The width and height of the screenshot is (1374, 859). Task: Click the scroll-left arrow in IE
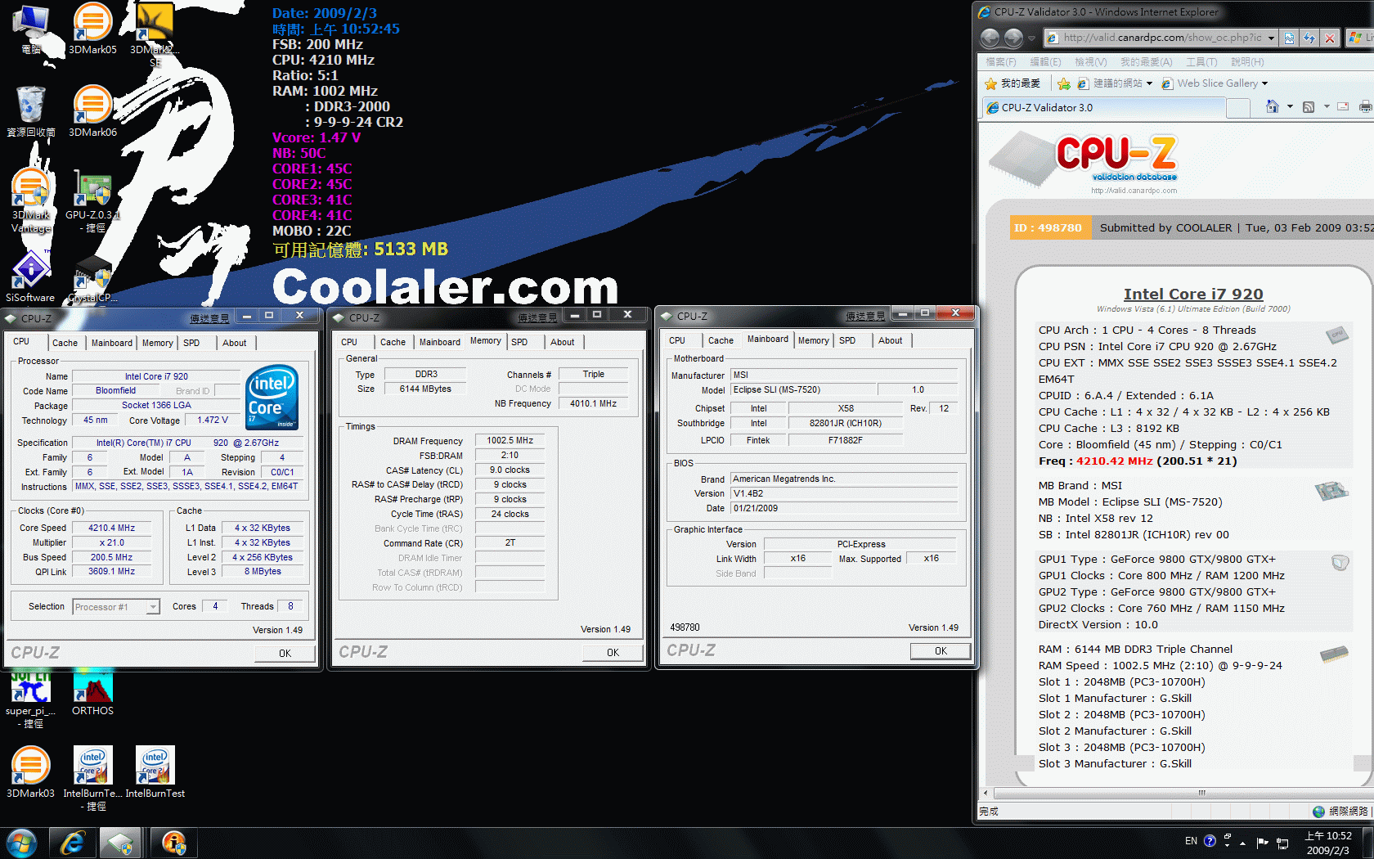coord(986,793)
